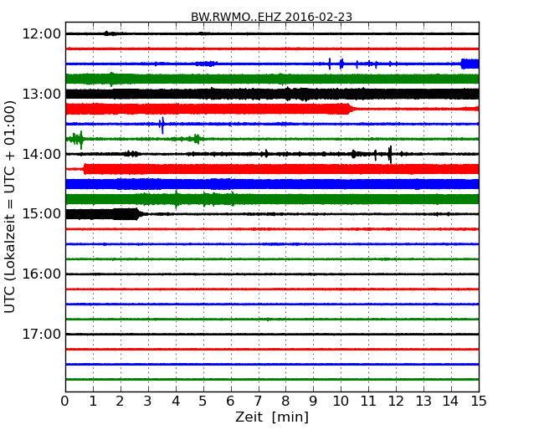
Task: Click the x-axis label Zeit [min]
Action: pos(272,417)
